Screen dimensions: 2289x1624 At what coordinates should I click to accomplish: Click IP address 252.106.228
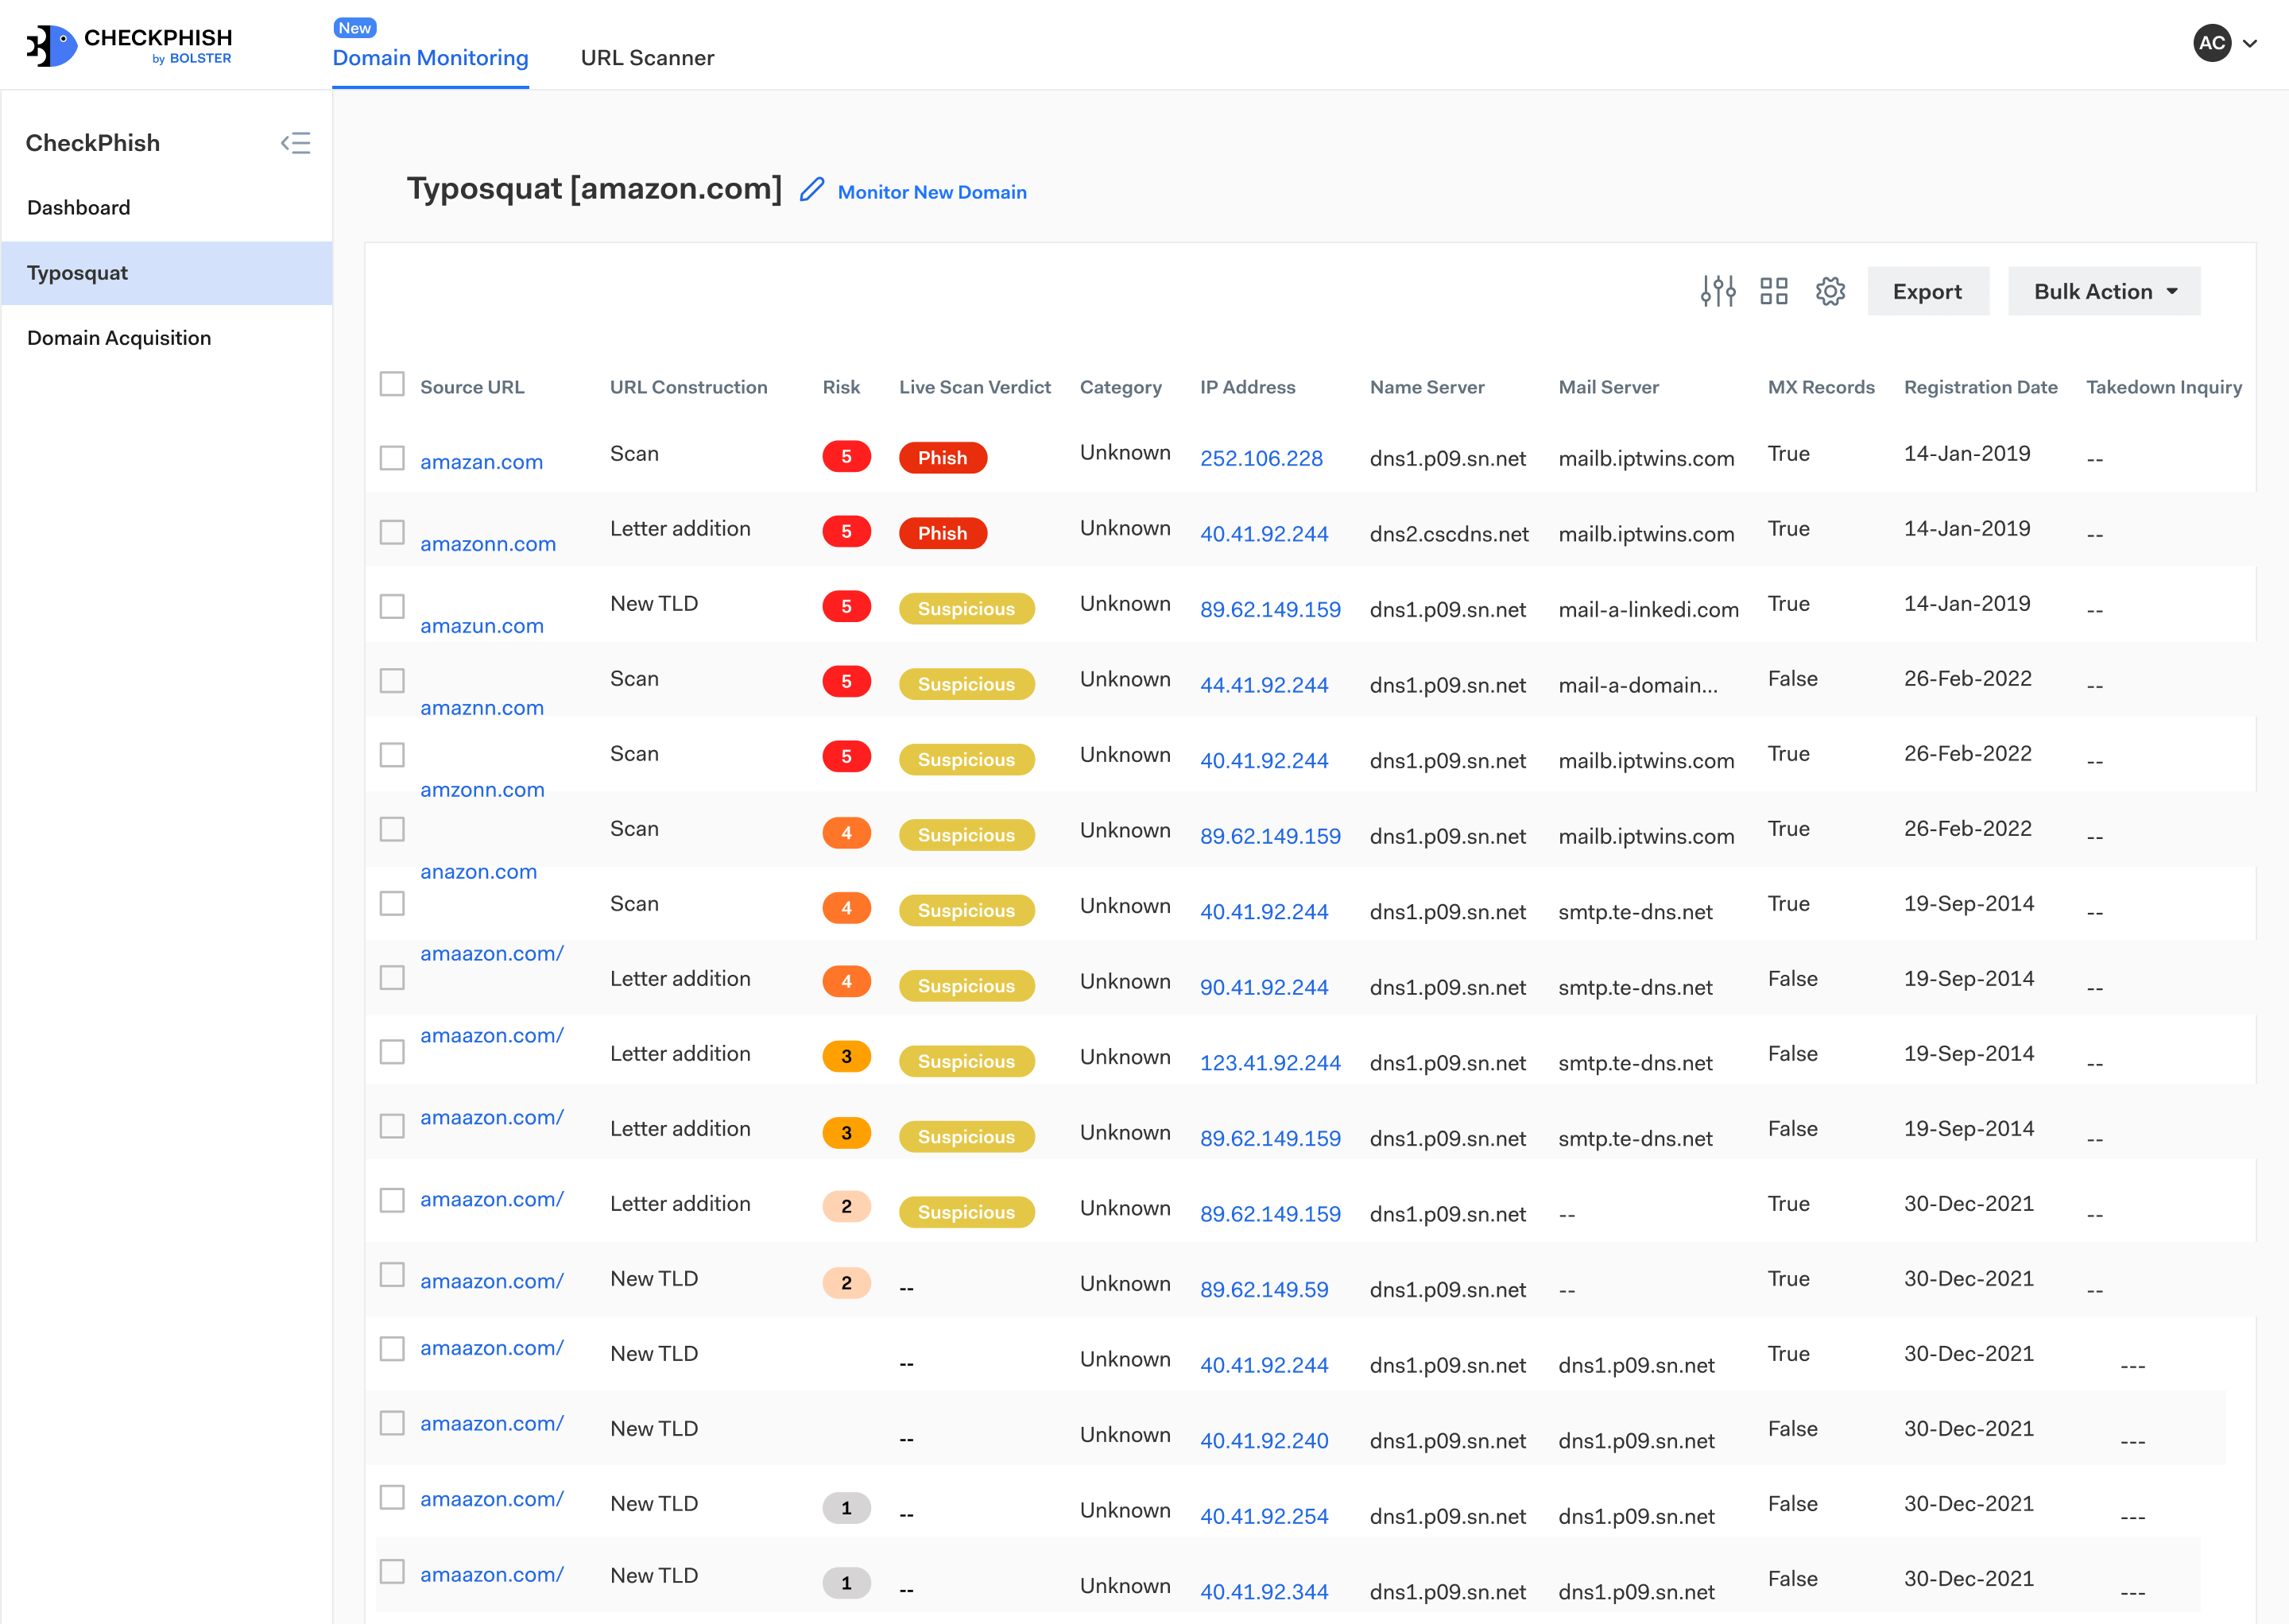[x=1261, y=458]
